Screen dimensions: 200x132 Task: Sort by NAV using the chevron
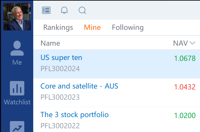(192, 43)
